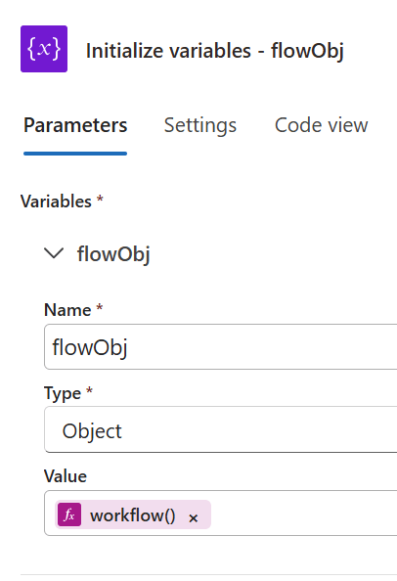Open the Code view tab
Image resolution: width=397 pixels, height=581 pixels.
321,125
